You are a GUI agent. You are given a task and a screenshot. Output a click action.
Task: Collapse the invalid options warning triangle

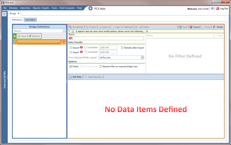pyautogui.click(x=69, y=31)
